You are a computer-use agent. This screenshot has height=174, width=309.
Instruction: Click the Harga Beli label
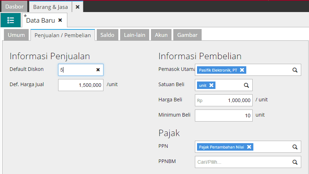(x=170, y=100)
